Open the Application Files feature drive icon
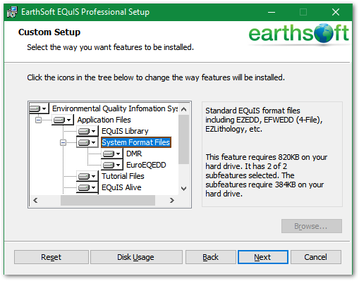The width and height of the screenshot is (359, 281). click(x=62, y=120)
